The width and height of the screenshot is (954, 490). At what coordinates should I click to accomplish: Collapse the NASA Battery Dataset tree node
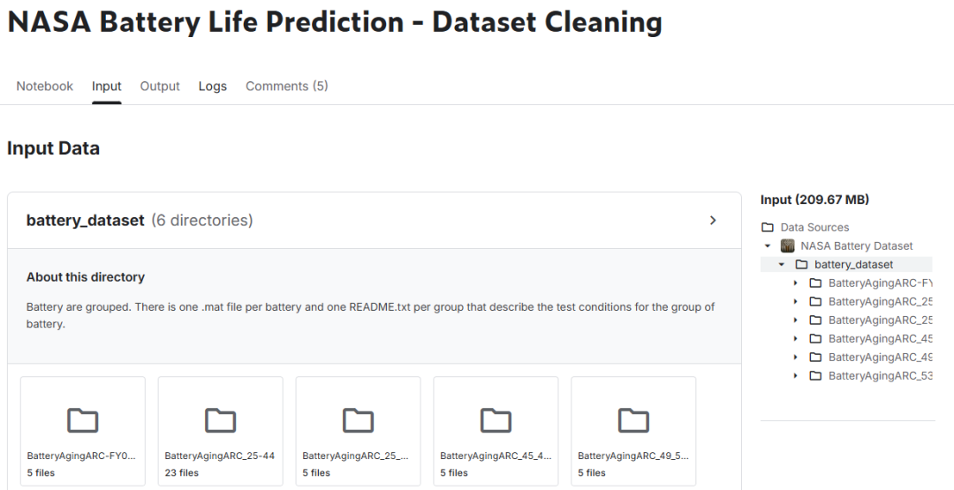coord(768,246)
